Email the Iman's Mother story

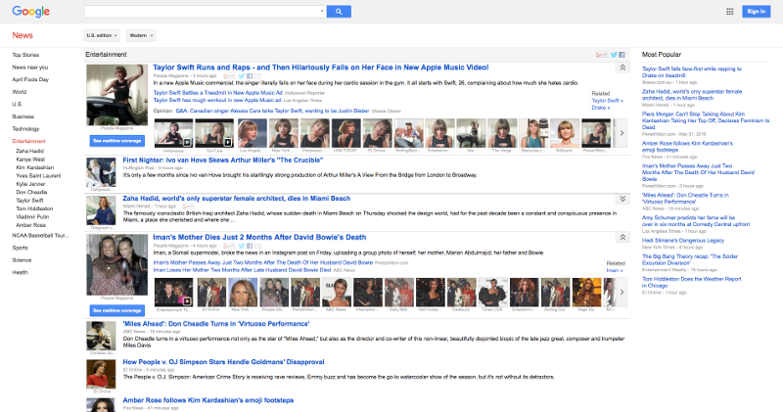(257, 246)
